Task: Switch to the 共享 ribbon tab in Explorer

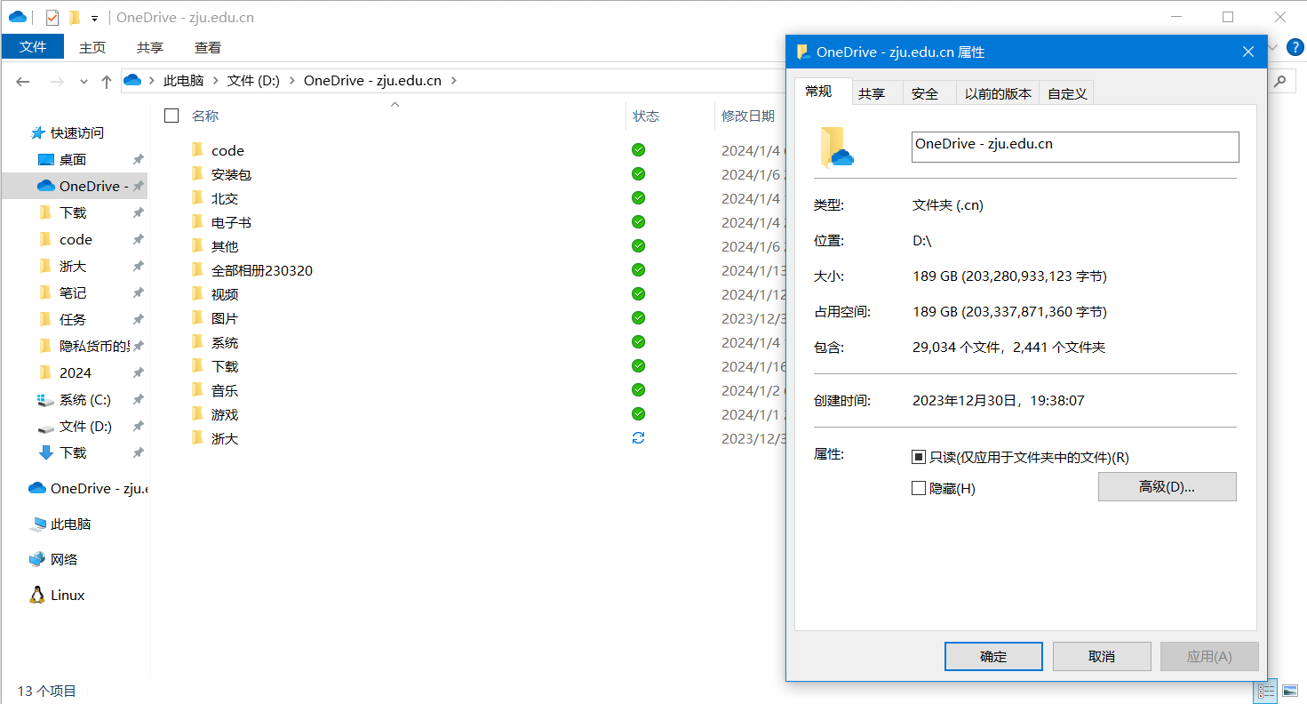Action: (x=150, y=47)
